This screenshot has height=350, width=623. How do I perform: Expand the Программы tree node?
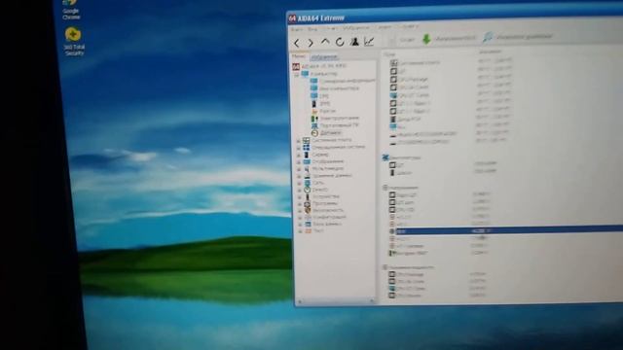coord(300,204)
